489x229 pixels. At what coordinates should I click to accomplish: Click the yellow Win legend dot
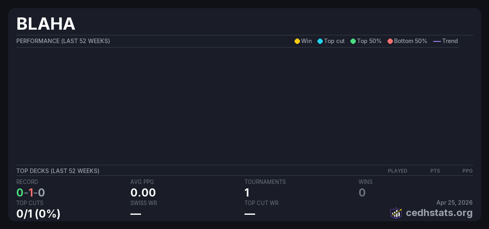(x=297, y=41)
